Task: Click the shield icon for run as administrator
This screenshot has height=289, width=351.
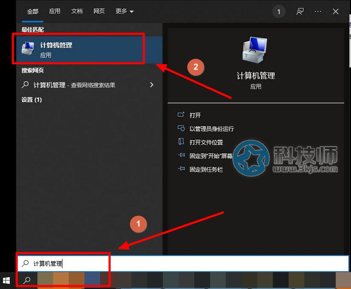Action: 181,128
